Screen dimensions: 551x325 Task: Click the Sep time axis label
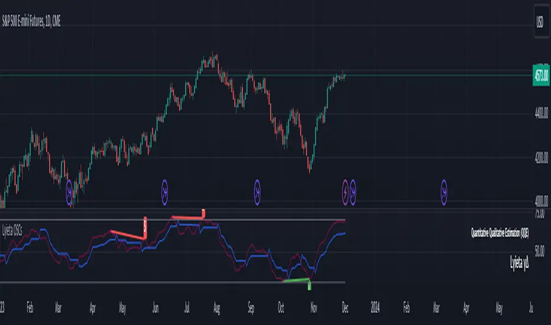click(x=251, y=308)
